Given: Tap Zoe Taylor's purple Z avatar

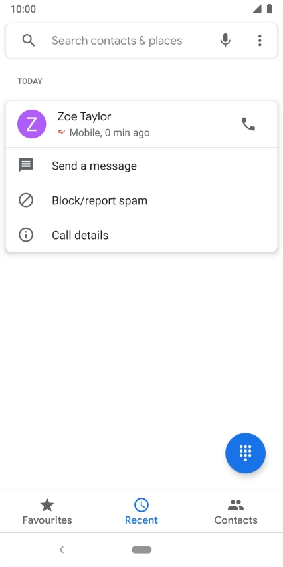Looking at the screenshot, I should tap(32, 124).
